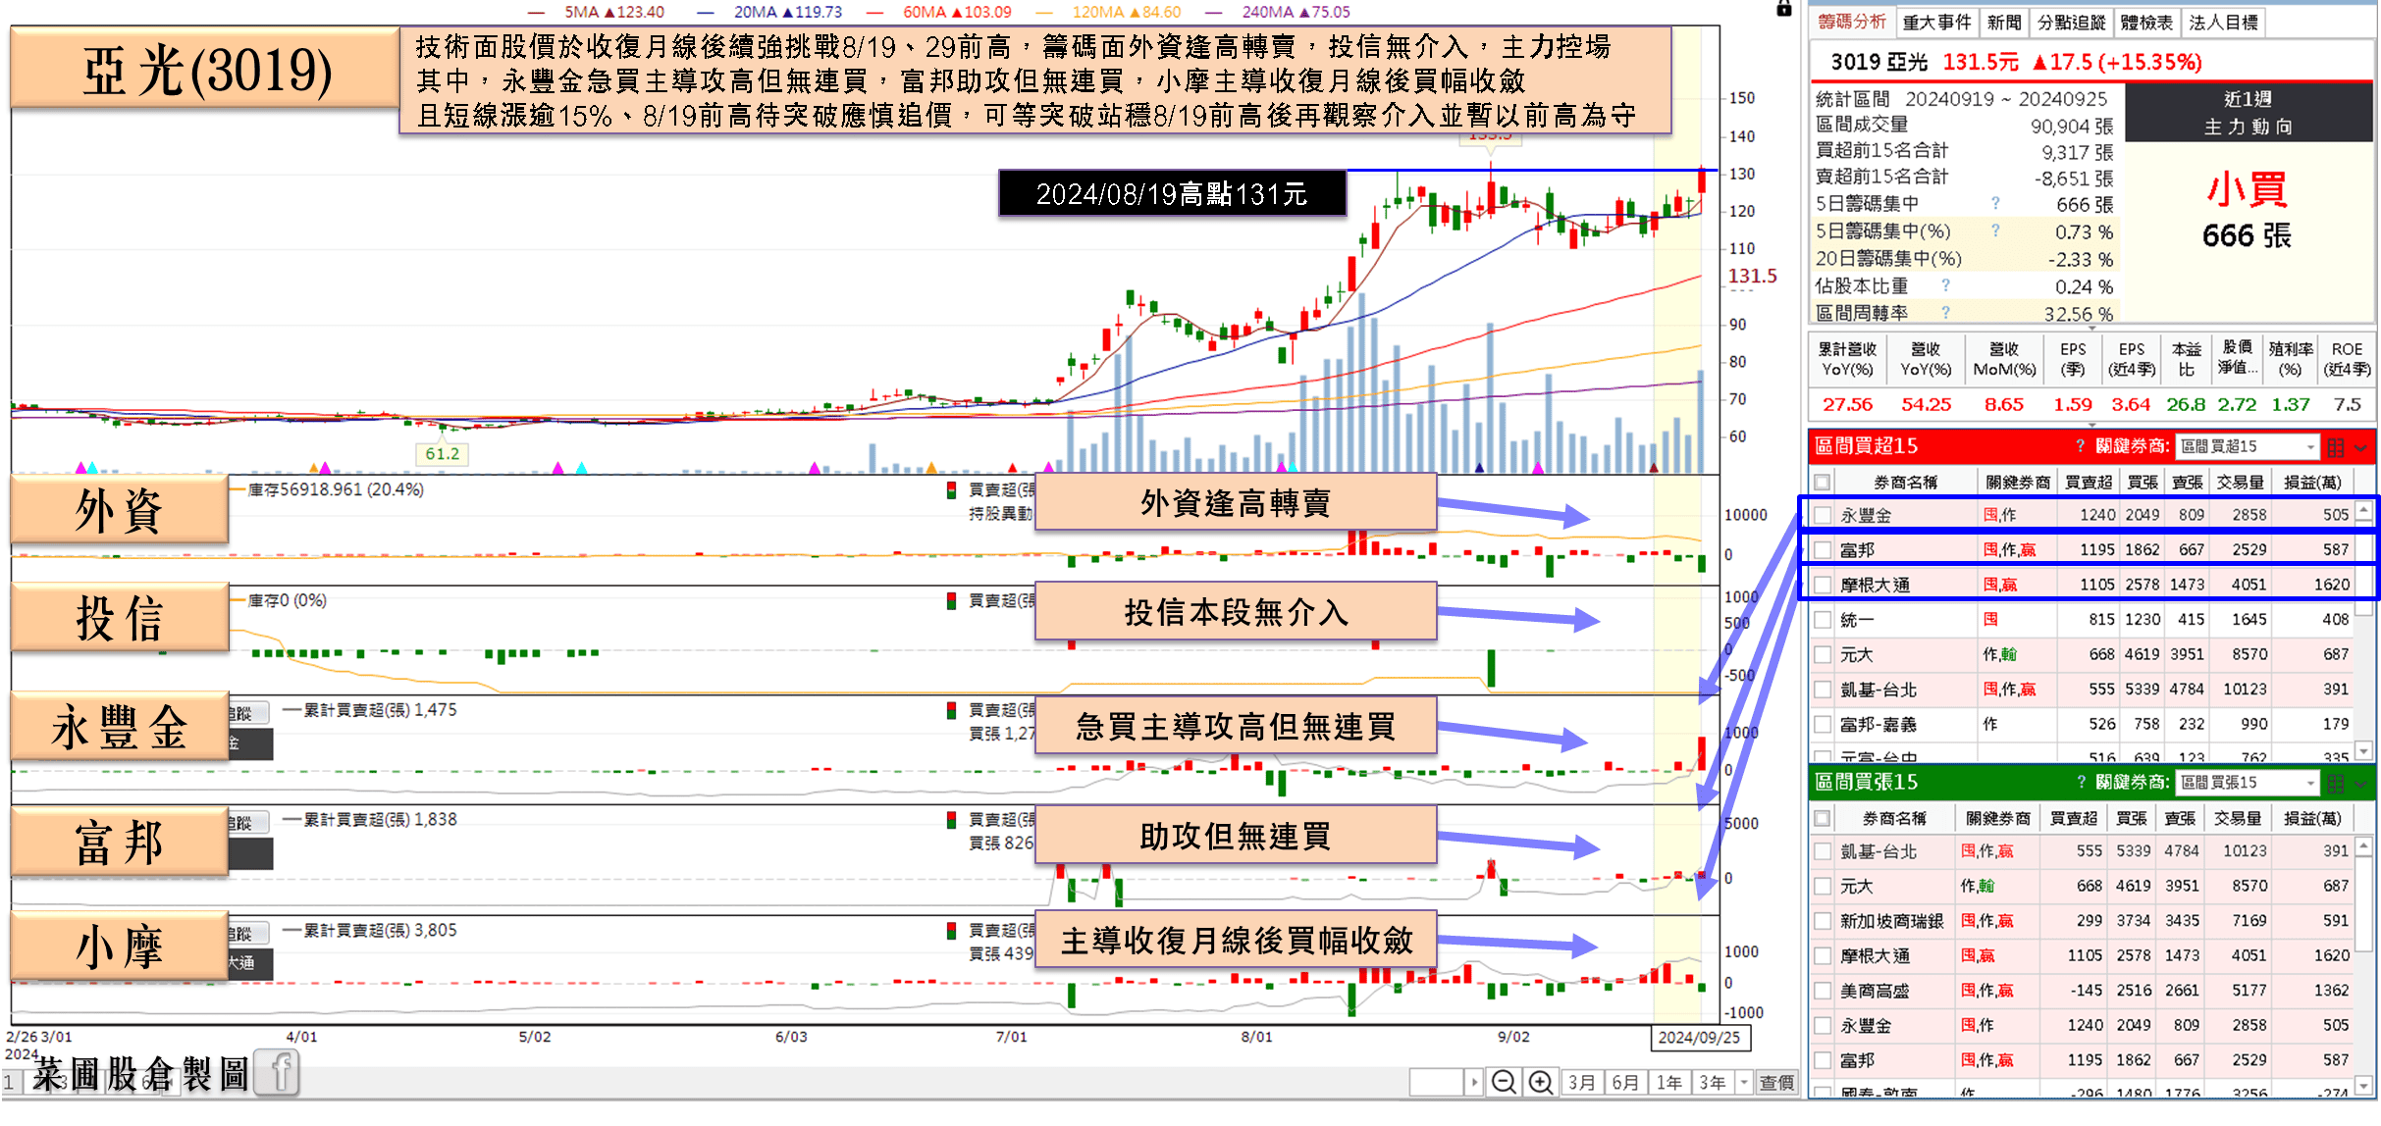
Task: Zoom in the chart with the plus magnifier
Action: click(x=1541, y=1082)
